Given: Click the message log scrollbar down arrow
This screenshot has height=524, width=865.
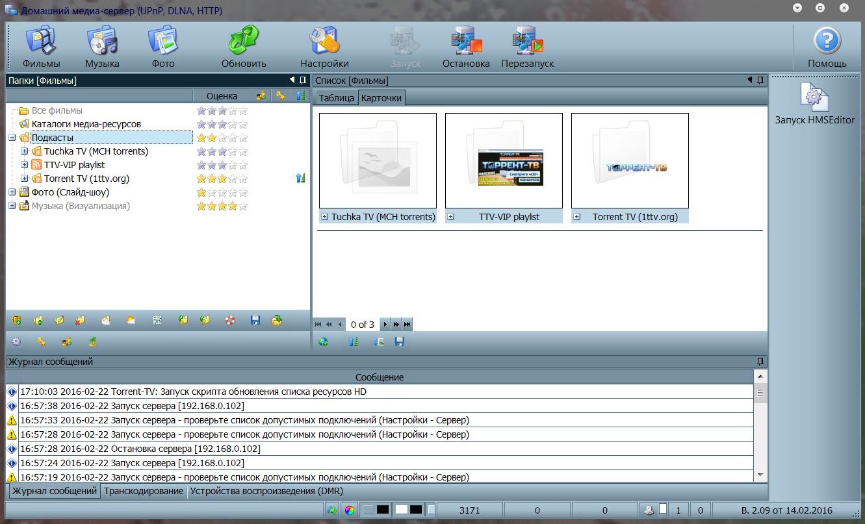Looking at the screenshot, I should (x=760, y=475).
